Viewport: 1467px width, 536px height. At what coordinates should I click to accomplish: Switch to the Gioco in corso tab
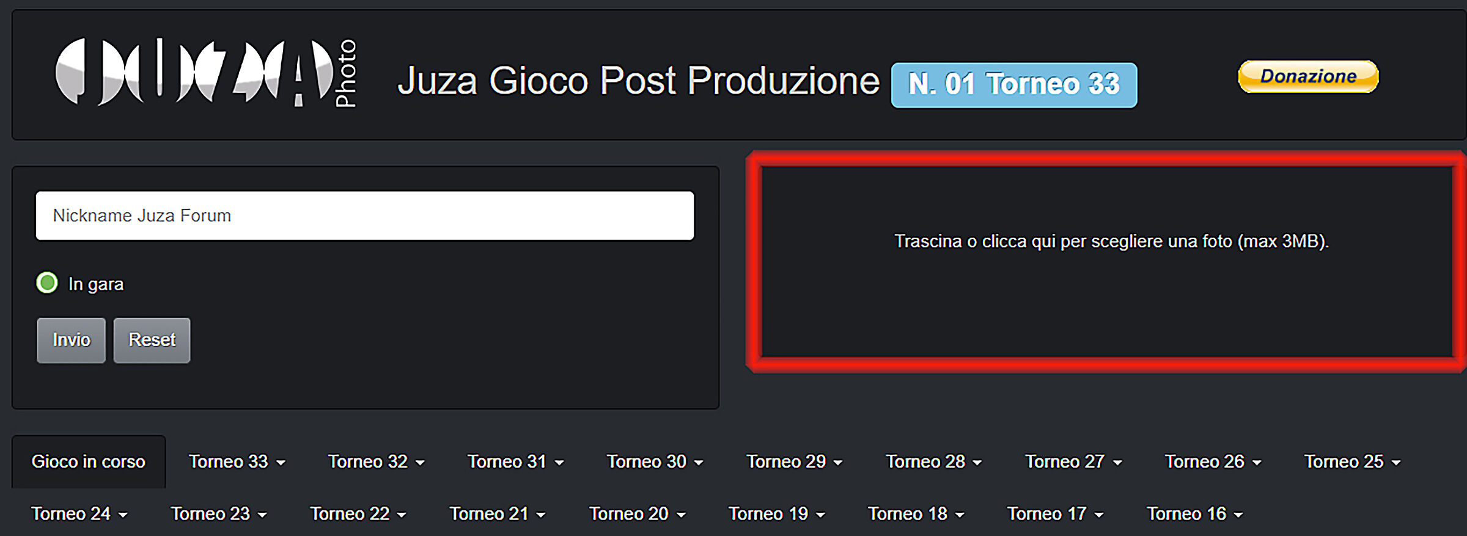[x=89, y=461]
